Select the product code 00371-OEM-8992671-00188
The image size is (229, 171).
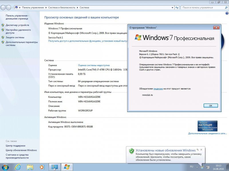(x=78, y=127)
